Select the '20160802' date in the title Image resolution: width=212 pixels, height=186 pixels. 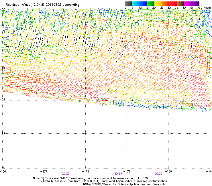pyautogui.click(x=54, y=5)
